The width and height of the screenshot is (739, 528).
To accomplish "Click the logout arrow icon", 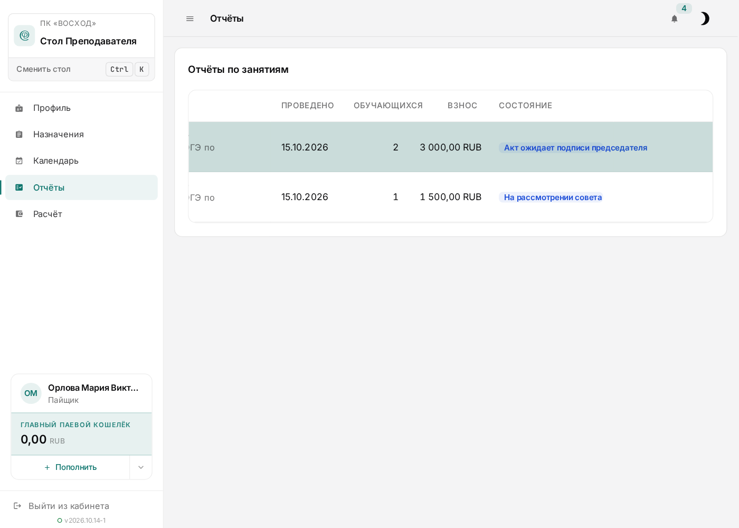I will tap(17, 506).
